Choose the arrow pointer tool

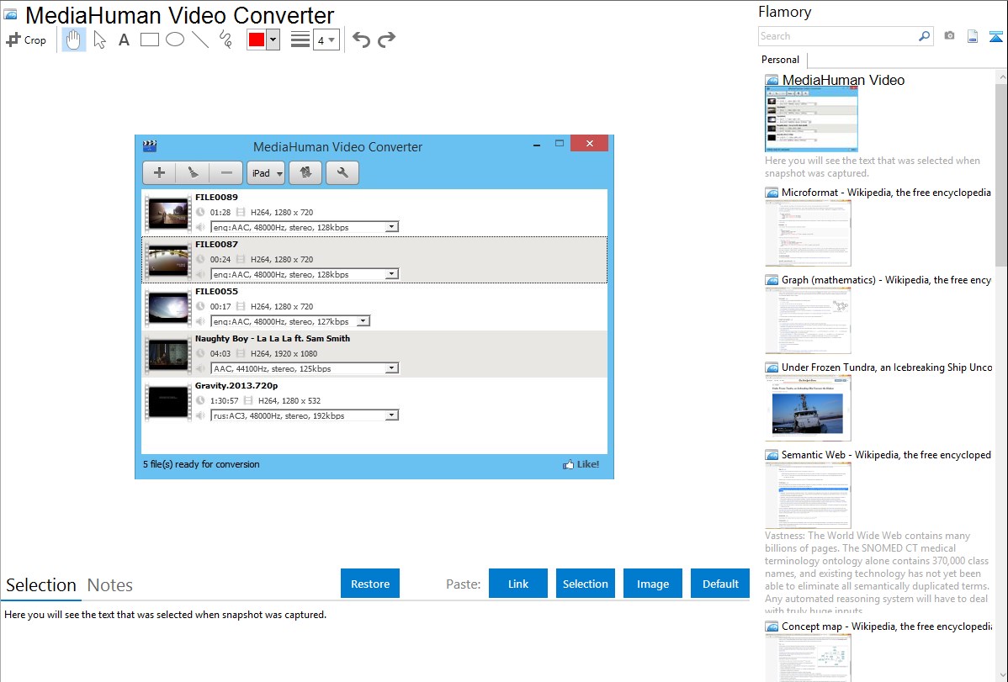point(99,40)
